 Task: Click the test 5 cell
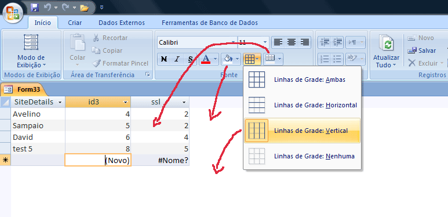coord(38,149)
